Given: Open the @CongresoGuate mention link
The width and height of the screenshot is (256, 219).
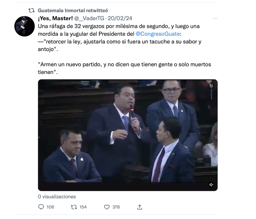Looking at the screenshot, I should coord(158,34).
